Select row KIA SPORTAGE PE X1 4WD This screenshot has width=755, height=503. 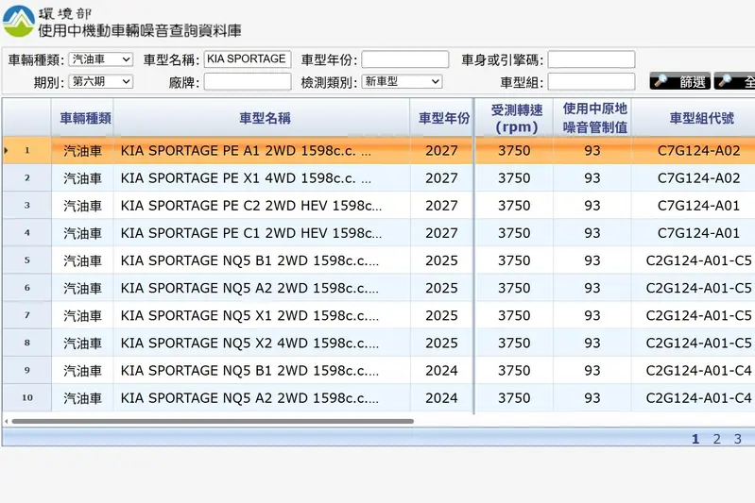(379, 178)
